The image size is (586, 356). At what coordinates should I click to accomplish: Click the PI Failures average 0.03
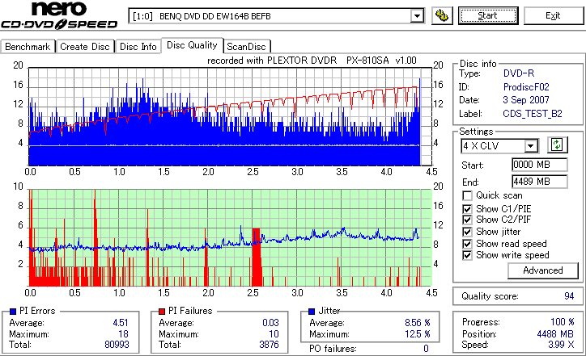[x=270, y=322]
